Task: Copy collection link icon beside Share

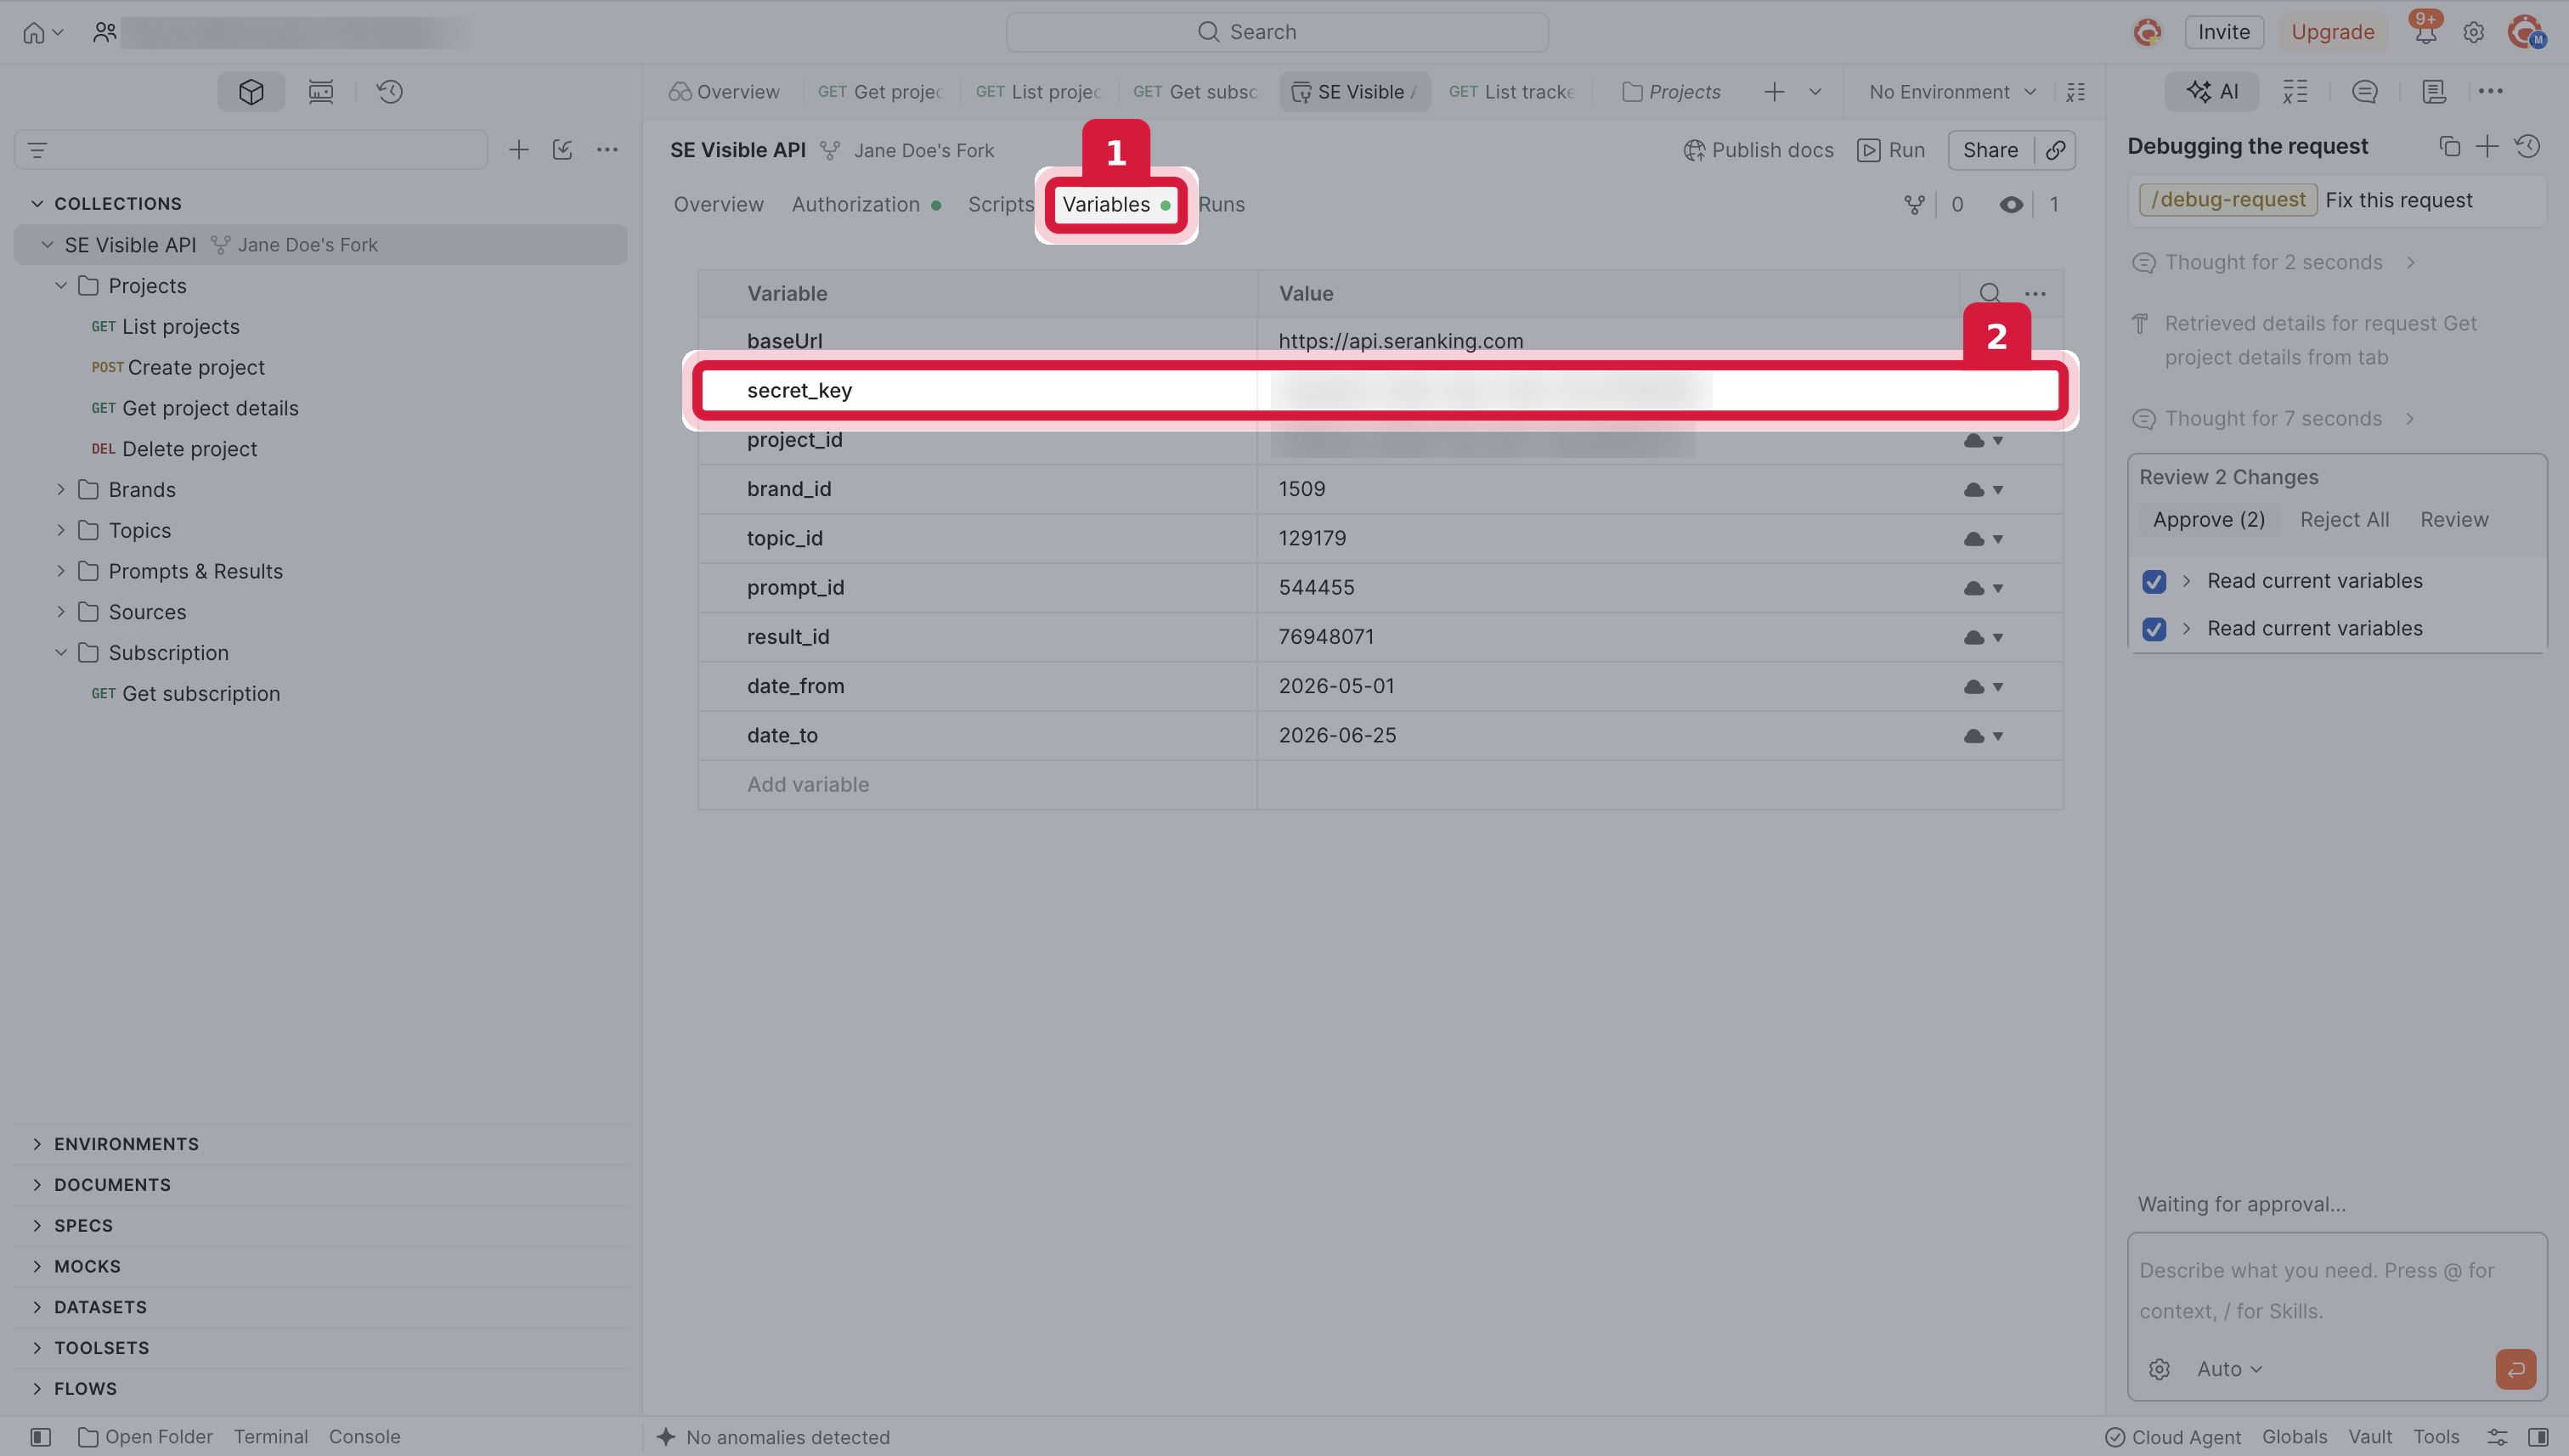Action: [2056, 150]
